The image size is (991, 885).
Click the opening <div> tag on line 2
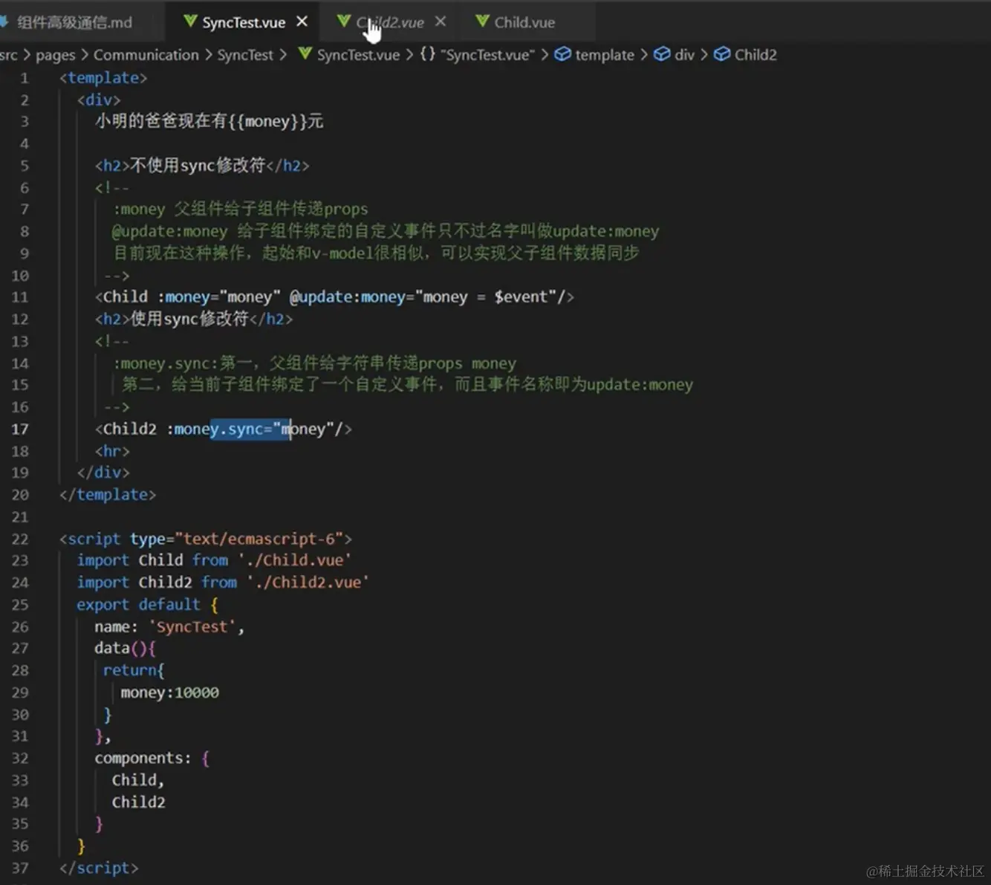(x=99, y=100)
